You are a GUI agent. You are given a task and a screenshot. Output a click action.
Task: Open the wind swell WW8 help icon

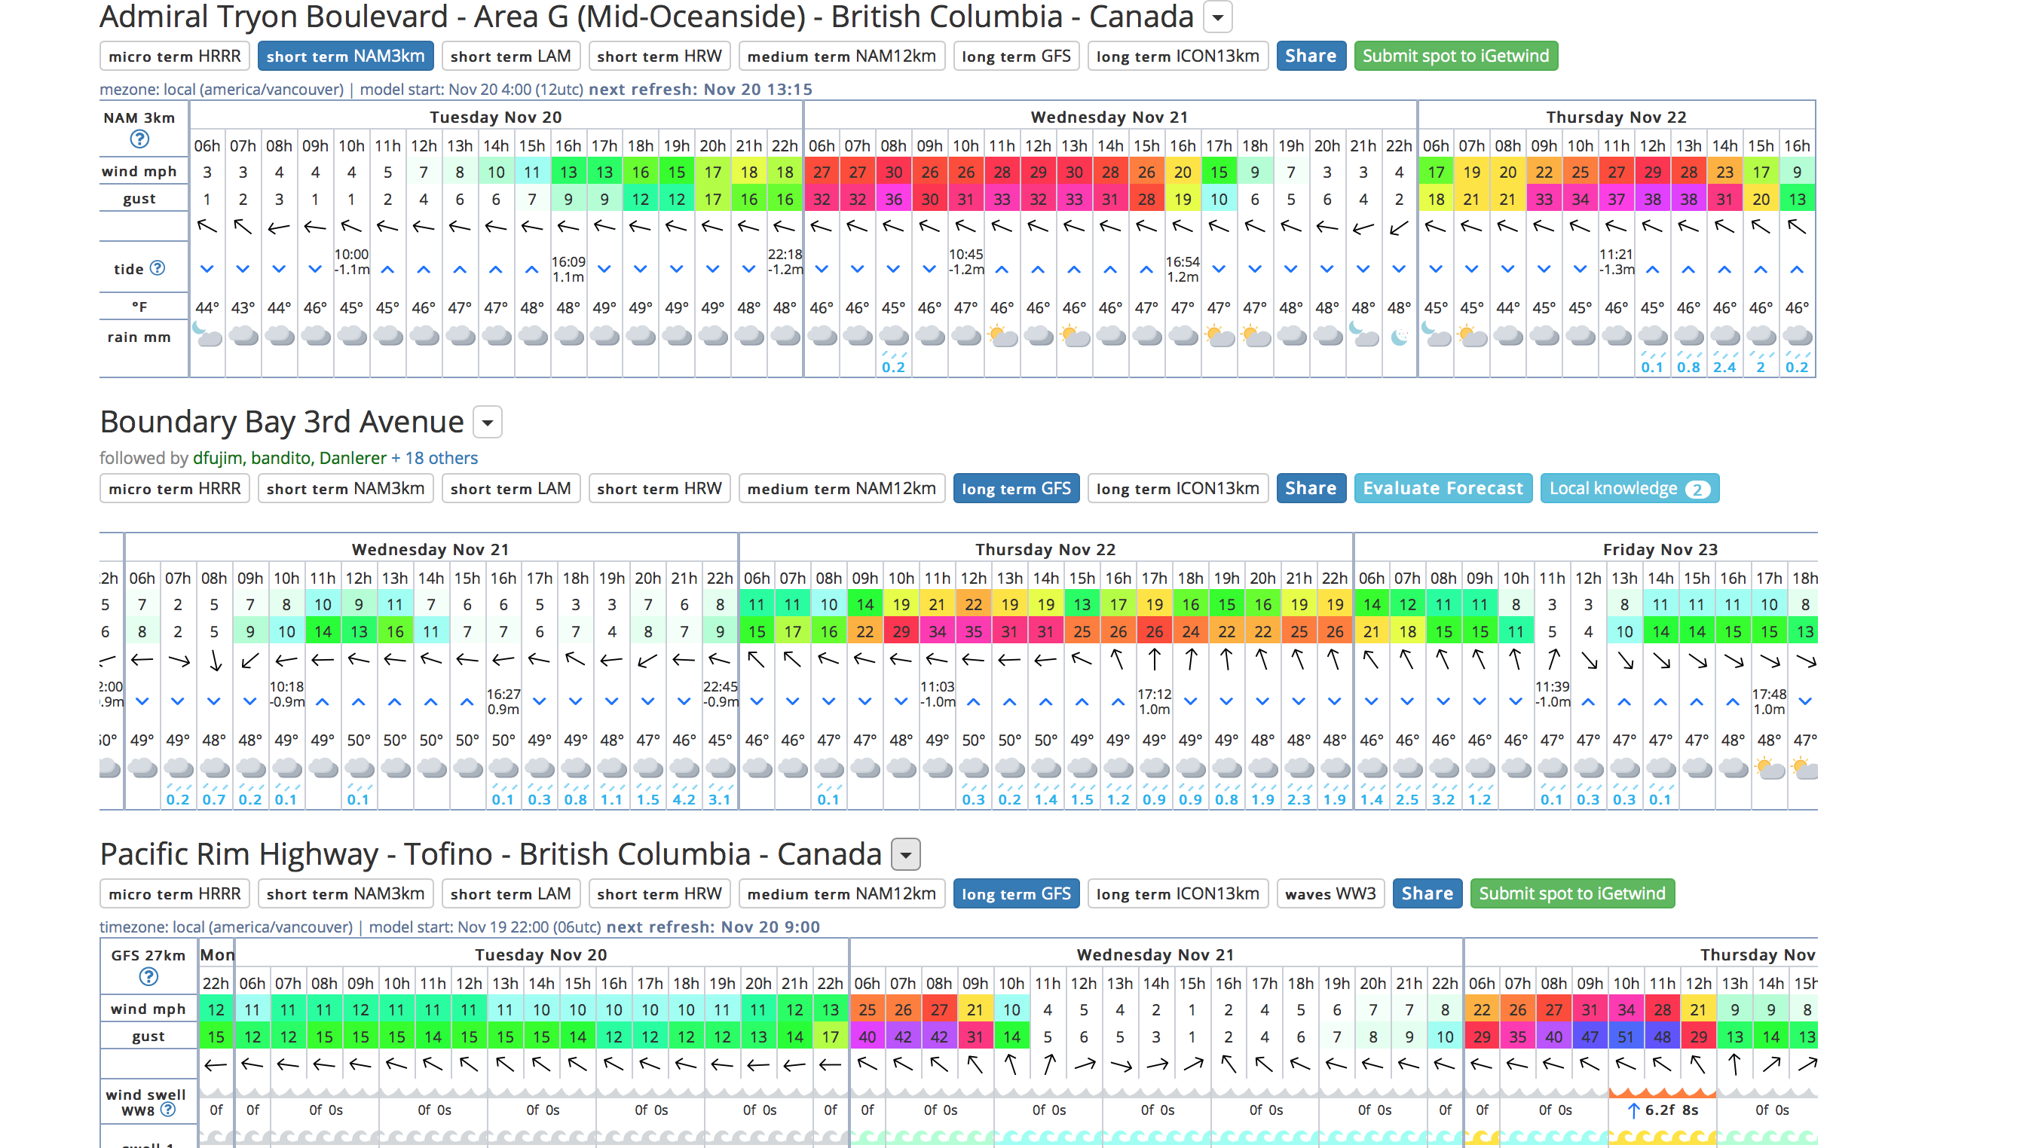168,1110
